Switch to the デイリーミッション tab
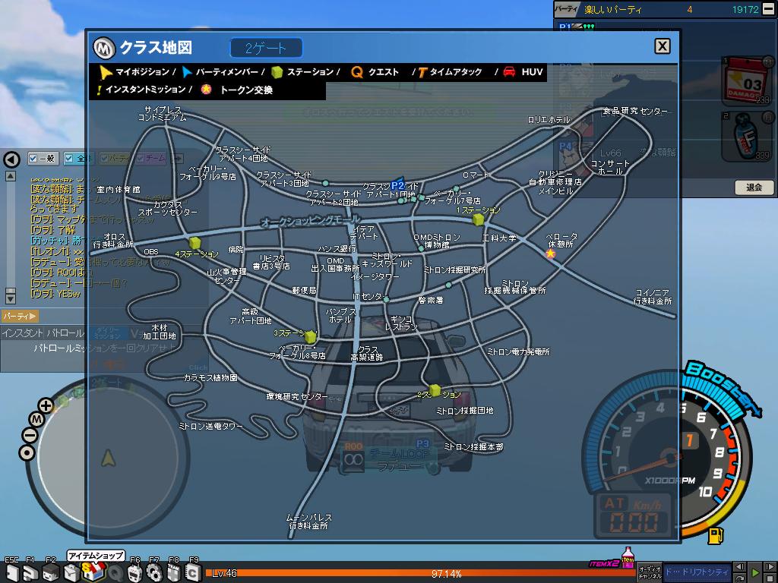Screen dimensions: 778x583 pyautogui.click(x=108, y=332)
